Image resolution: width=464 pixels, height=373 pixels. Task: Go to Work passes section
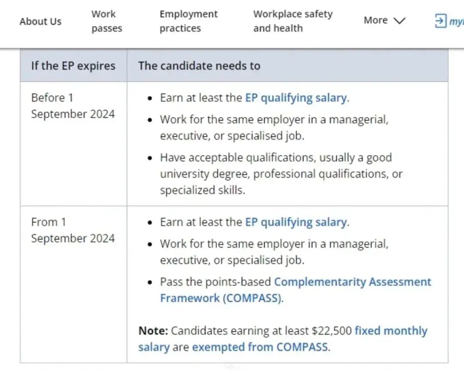point(107,21)
